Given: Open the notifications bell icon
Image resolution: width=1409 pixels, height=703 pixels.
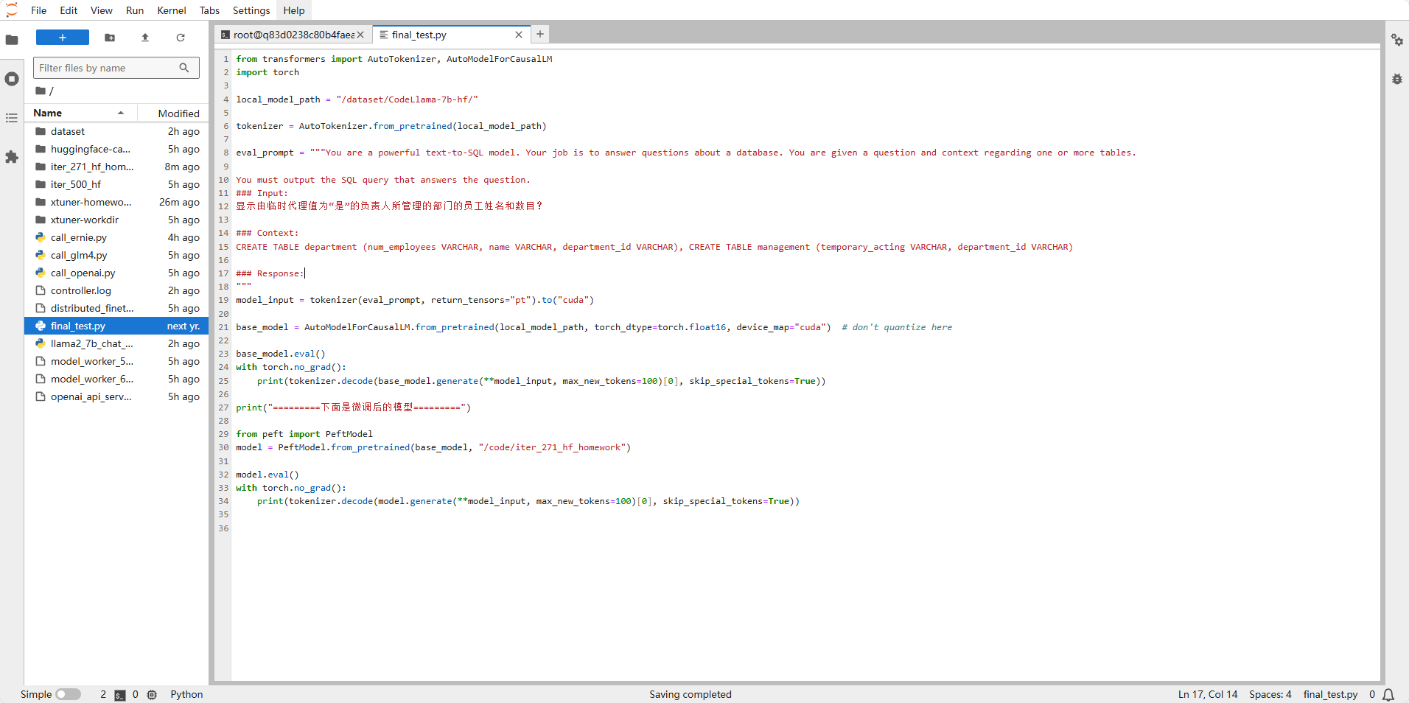Looking at the screenshot, I should point(1388,694).
